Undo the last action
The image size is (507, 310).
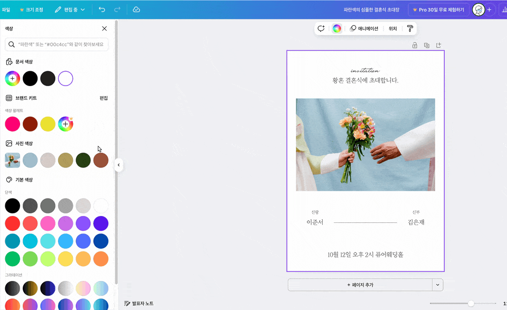coord(102,10)
